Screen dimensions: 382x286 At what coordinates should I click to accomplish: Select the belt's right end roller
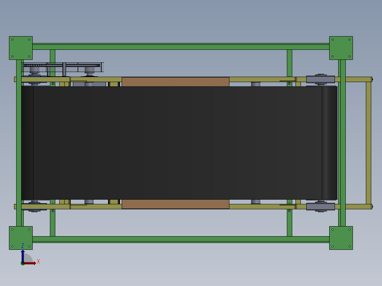click(330, 143)
